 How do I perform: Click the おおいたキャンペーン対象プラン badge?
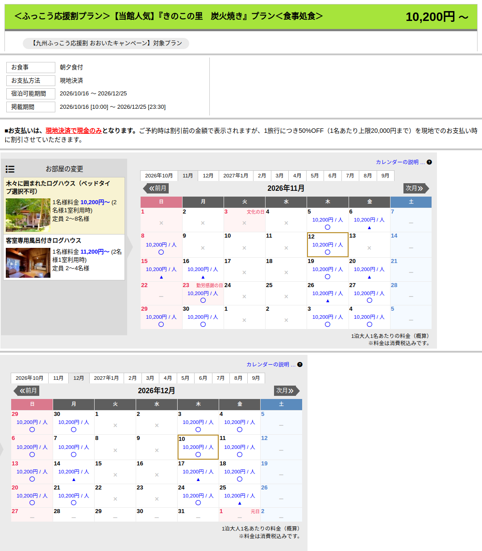click(x=106, y=43)
